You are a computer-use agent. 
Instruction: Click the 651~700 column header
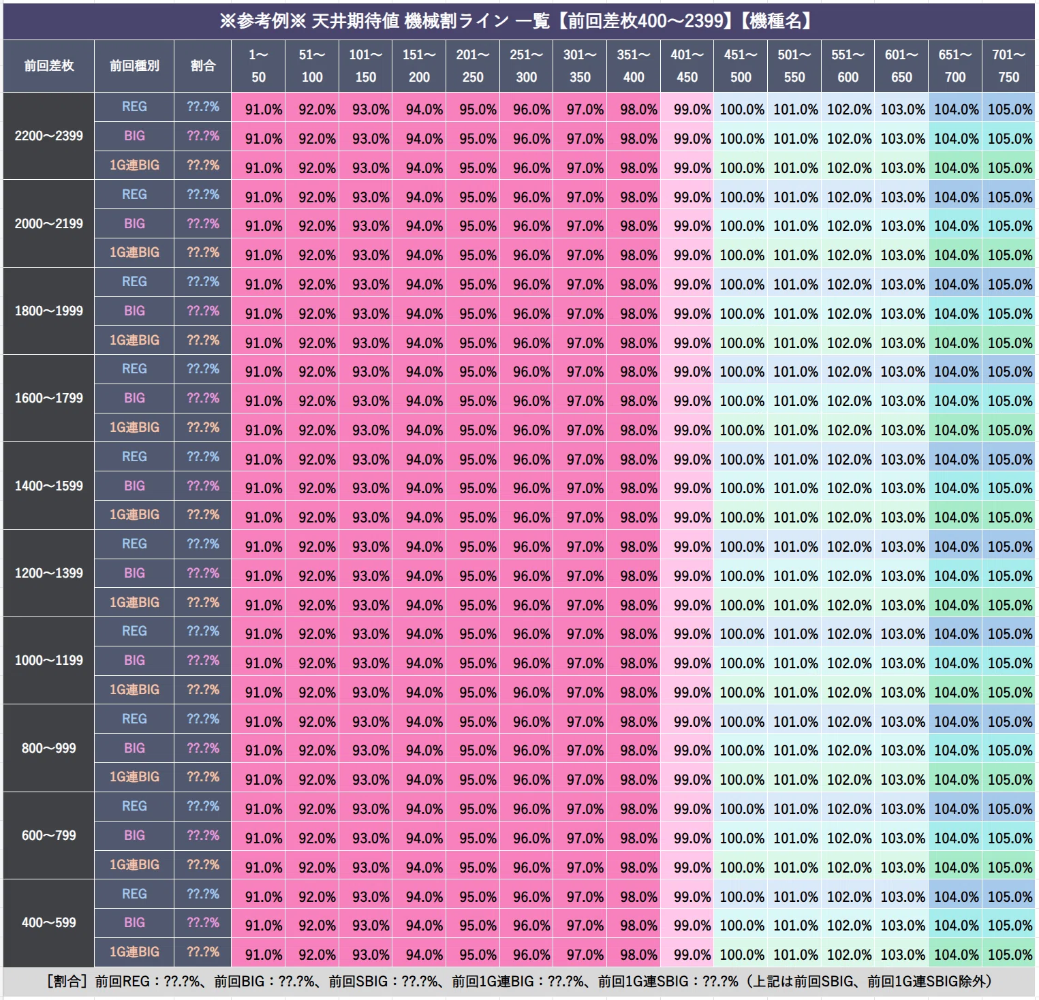coord(955,66)
